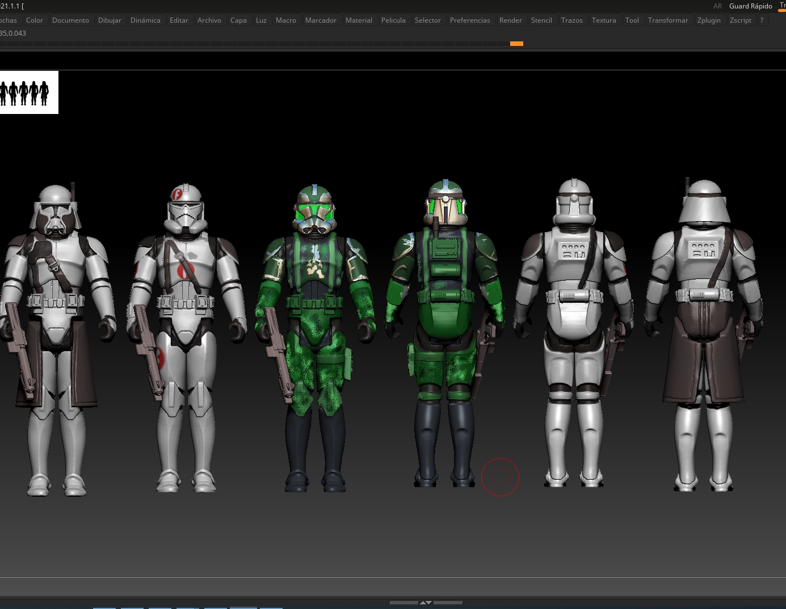Viewport: 786px width, 609px height.
Task: Open the Zscript menu
Action: coord(740,20)
